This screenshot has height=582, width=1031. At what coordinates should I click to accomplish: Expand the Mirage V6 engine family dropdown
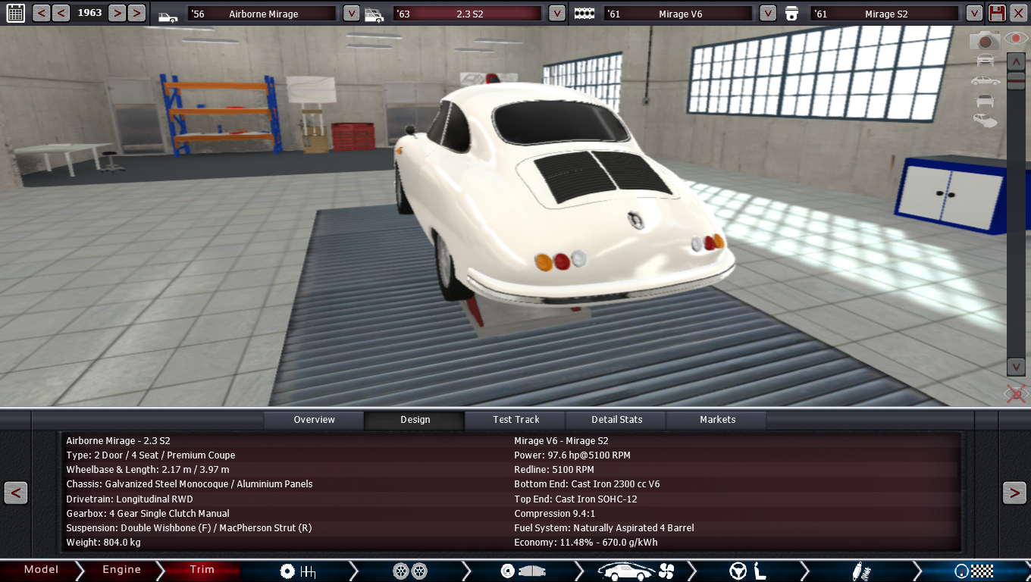click(x=767, y=14)
